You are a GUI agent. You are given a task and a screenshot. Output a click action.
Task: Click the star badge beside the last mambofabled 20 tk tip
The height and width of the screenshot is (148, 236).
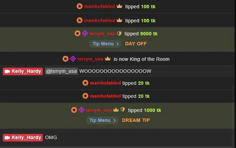85,96
